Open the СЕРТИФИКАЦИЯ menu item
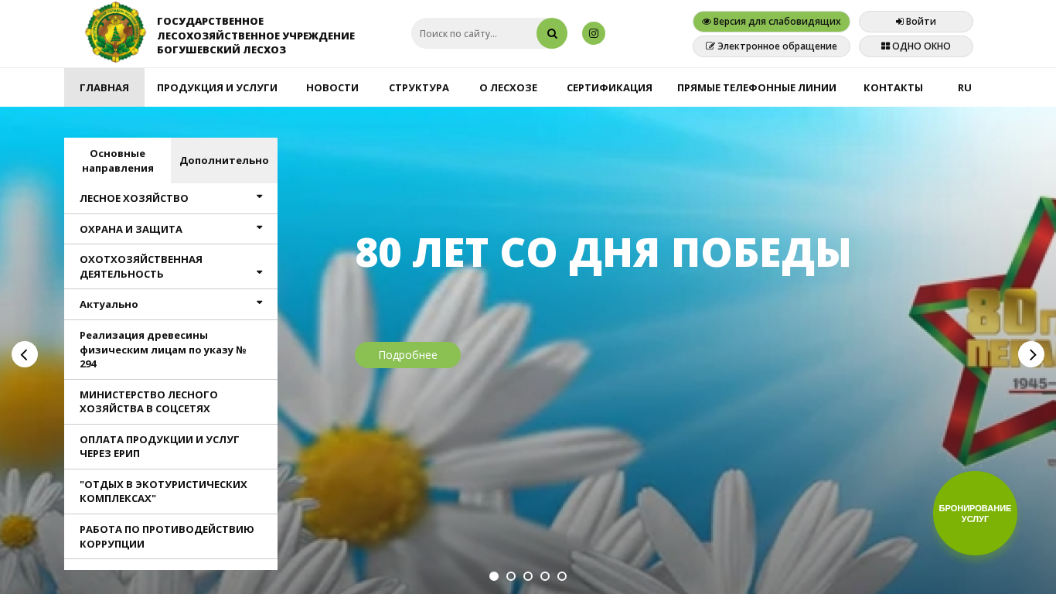This screenshot has width=1056, height=594. tap(609, 87)
